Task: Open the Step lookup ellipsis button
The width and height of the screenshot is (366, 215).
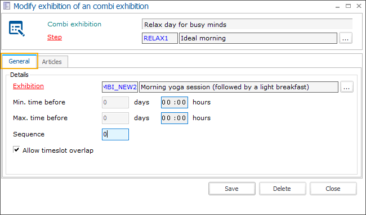Action: (346, 38)
